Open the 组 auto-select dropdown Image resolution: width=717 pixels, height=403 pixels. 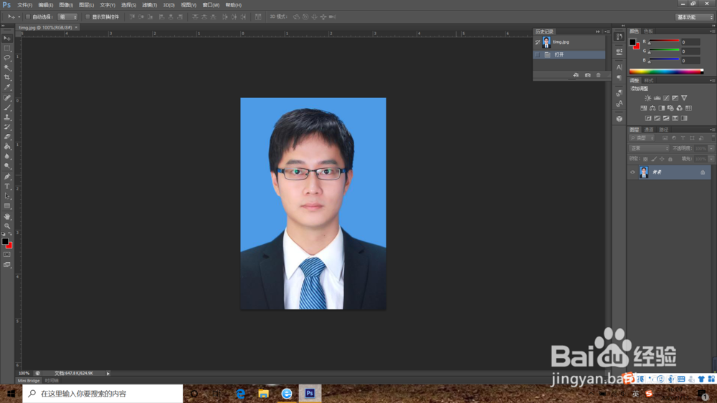tap(67, 16)
